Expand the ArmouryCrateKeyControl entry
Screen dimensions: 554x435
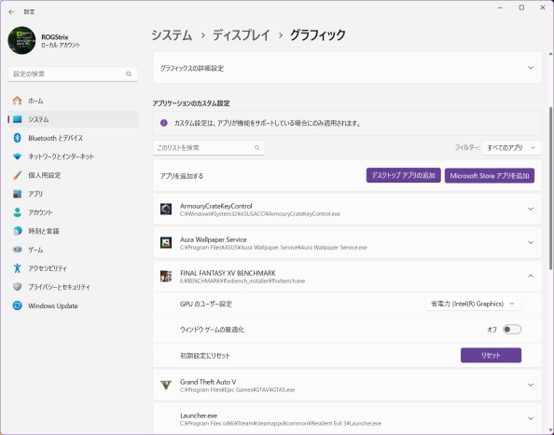click(x=531, y=209)
